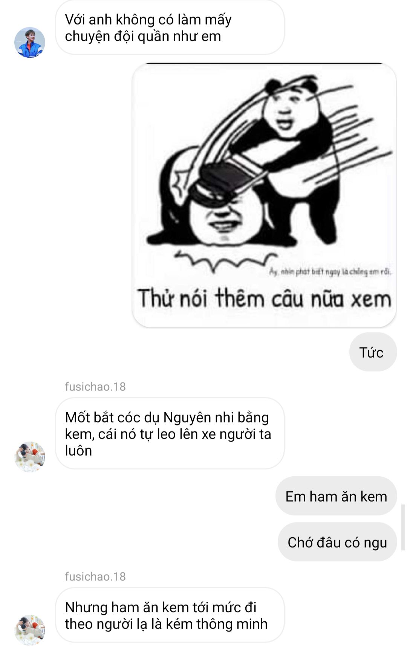Open the panda meme image
The height and width of the screenshot is (647, 407).
[264, 195]
